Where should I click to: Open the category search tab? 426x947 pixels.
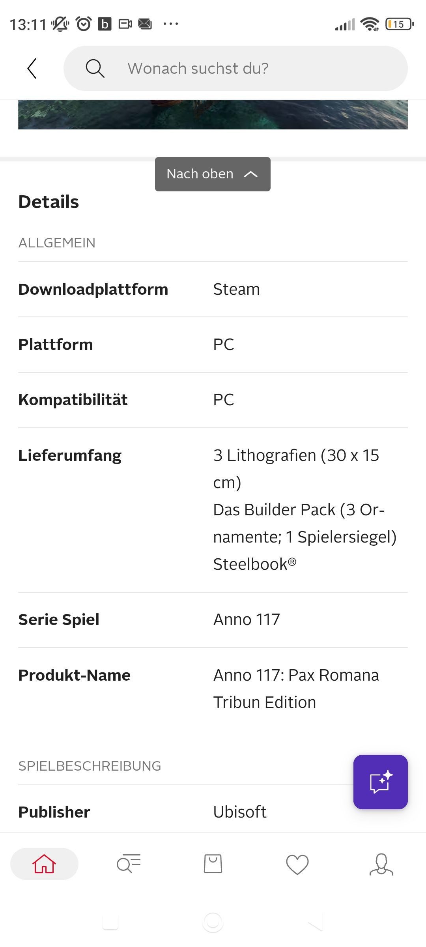click(129, 864)
